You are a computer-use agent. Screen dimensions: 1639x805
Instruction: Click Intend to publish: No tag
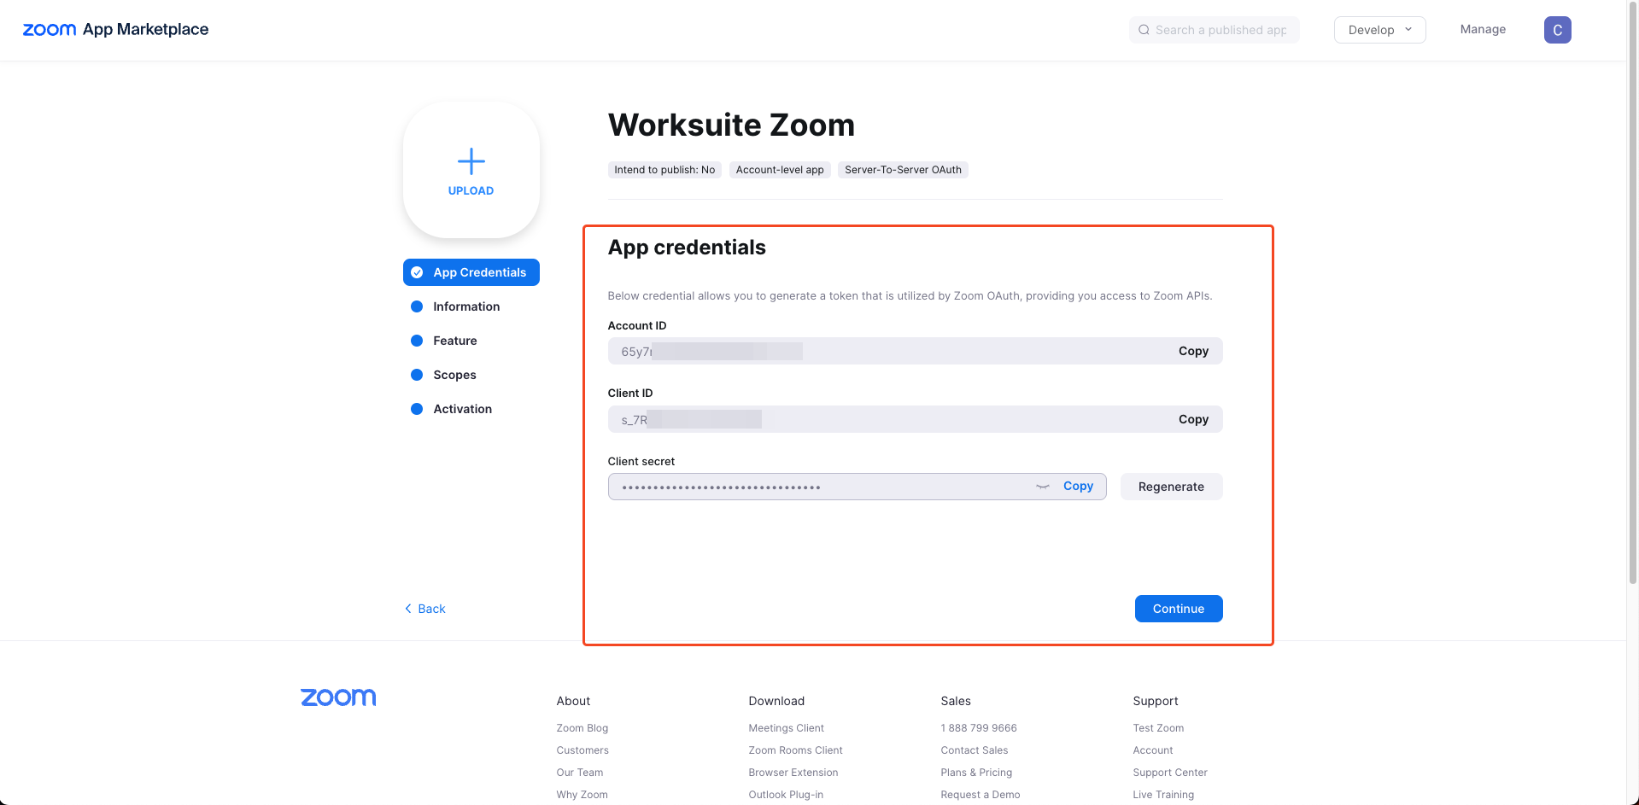pos(664,170)
